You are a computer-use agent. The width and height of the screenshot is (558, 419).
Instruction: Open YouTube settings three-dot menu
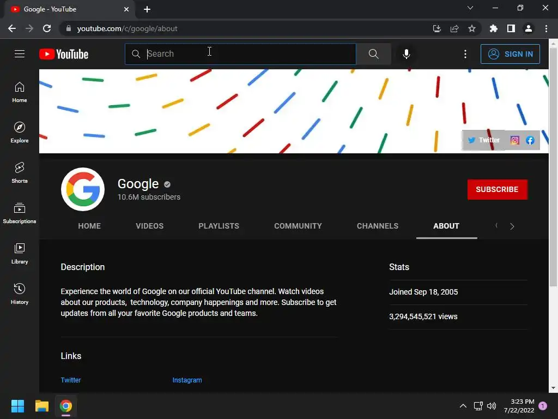point(465,54)
